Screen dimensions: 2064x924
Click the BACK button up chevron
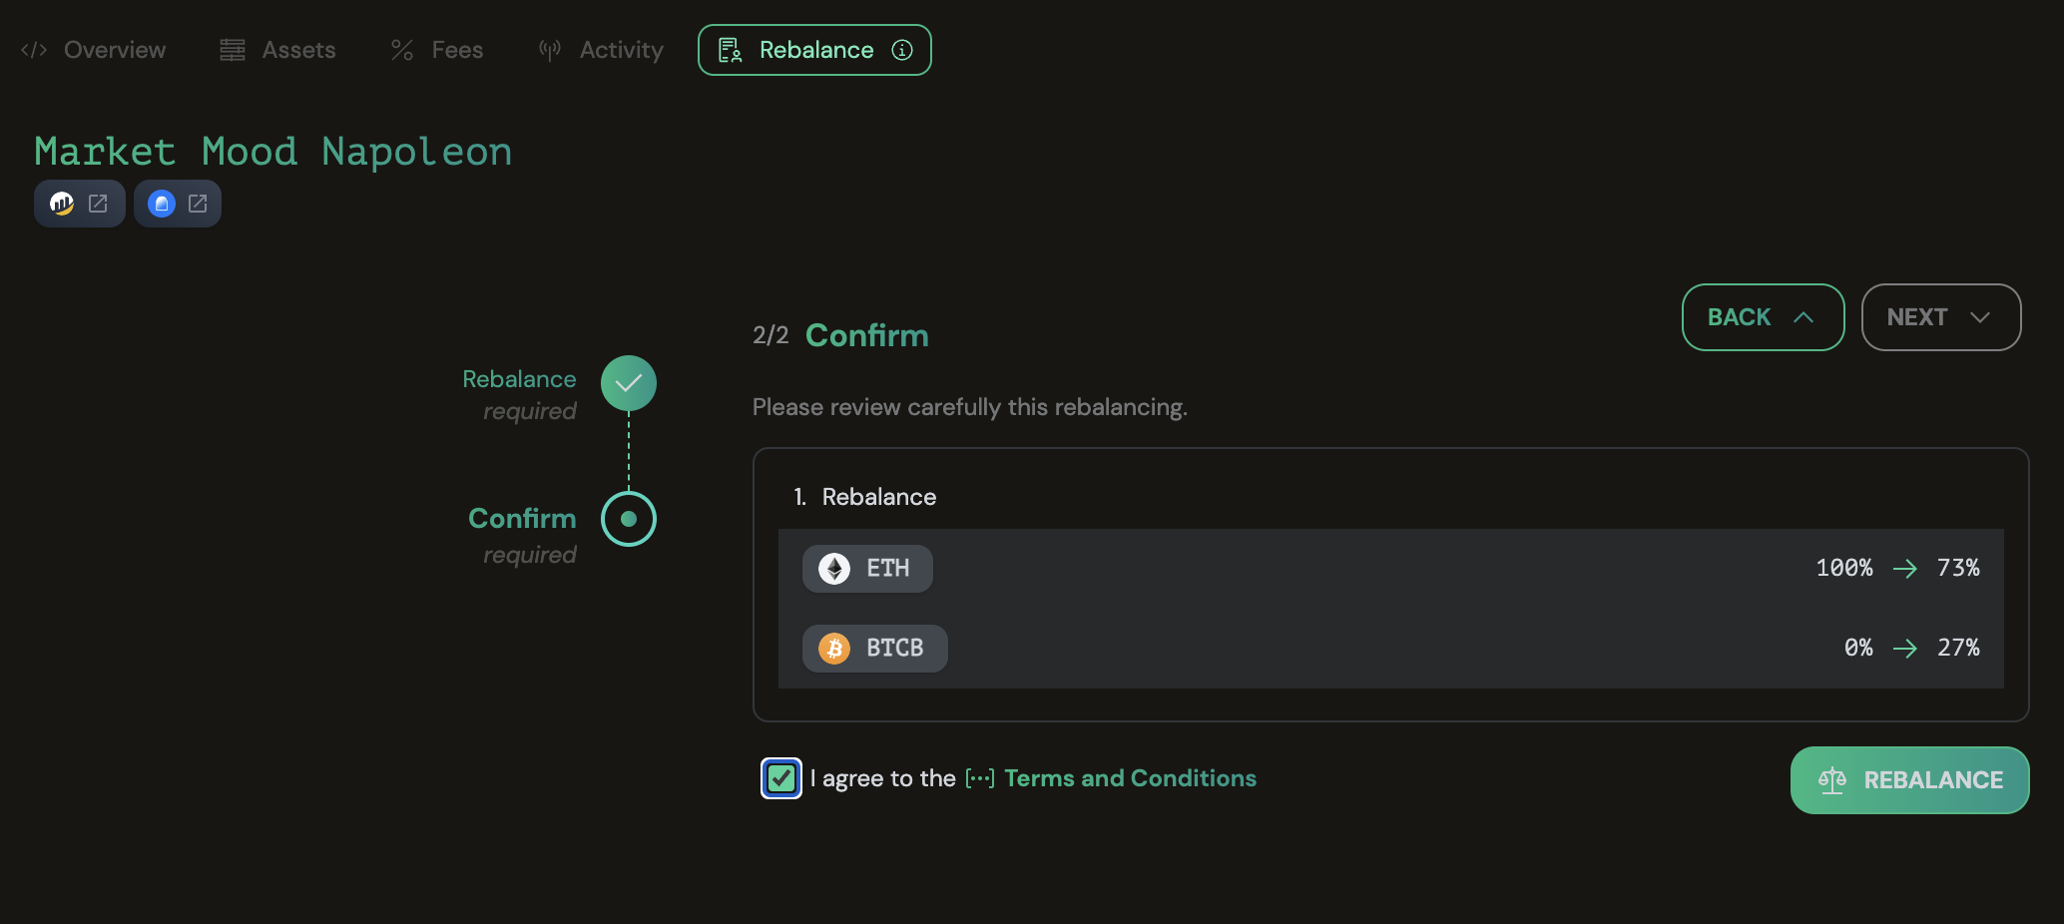pos(1804,317)
